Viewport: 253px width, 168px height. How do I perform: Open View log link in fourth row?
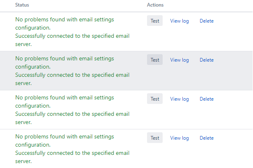(179, 138)
